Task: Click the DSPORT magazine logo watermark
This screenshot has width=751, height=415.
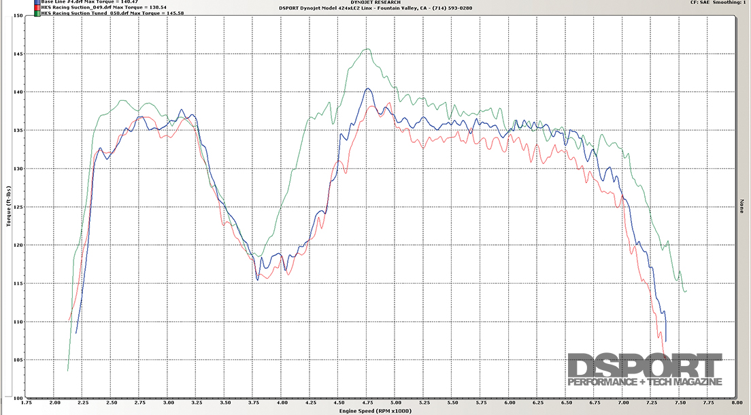Action: (x=644, y=370)
